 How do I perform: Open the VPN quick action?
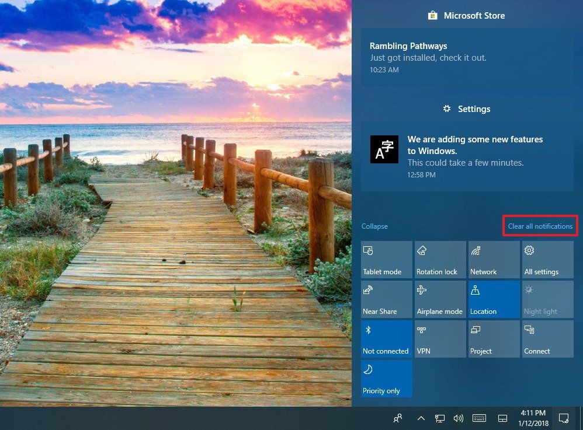[440, 338]
